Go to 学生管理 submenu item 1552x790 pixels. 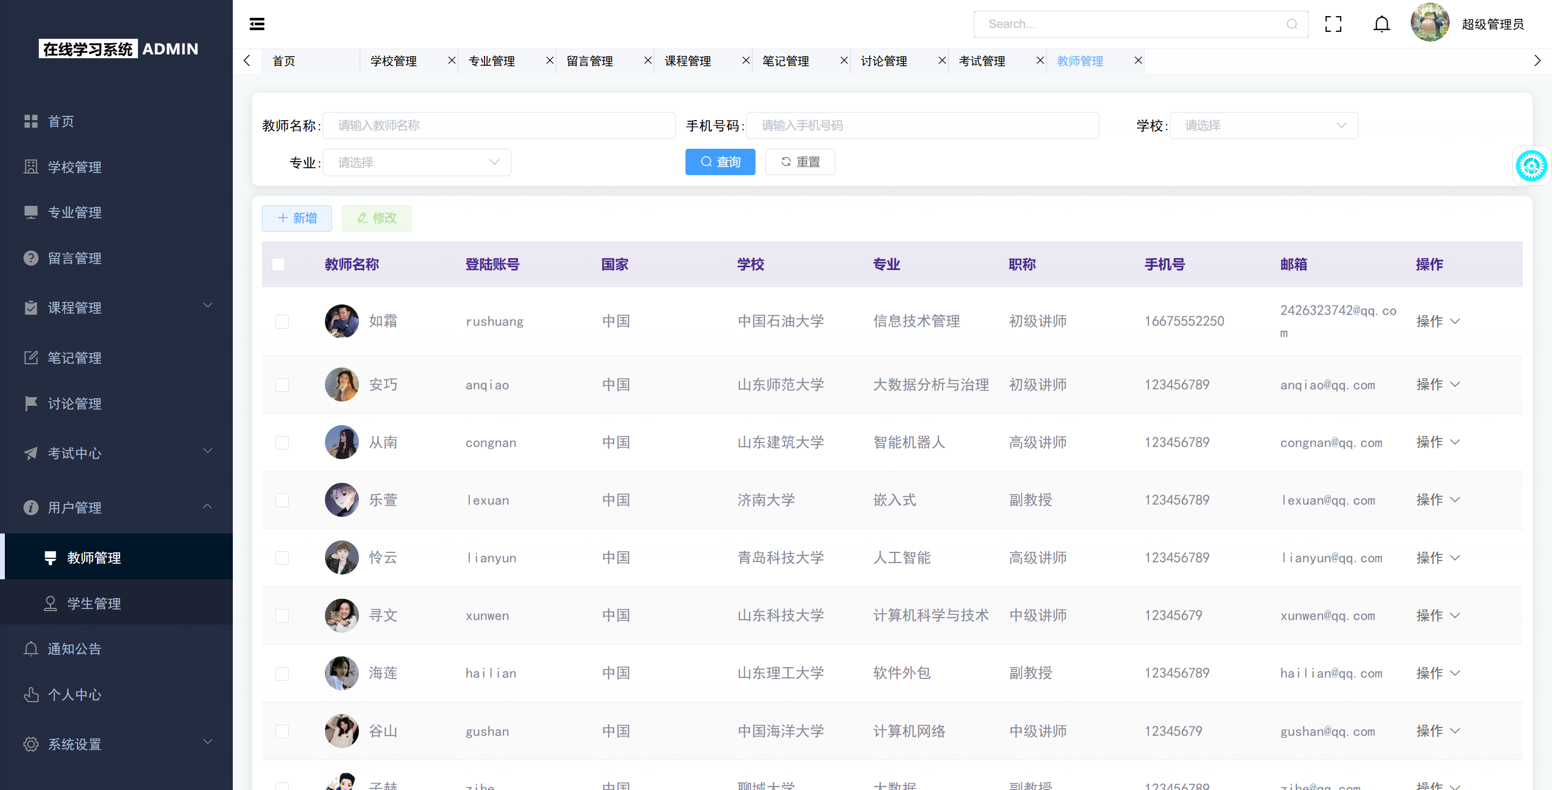[94, 603]
